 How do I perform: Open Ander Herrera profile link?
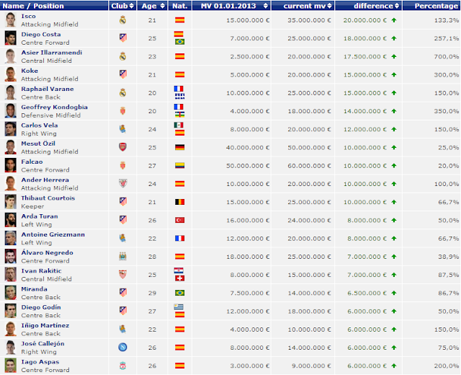click(45, 180)
